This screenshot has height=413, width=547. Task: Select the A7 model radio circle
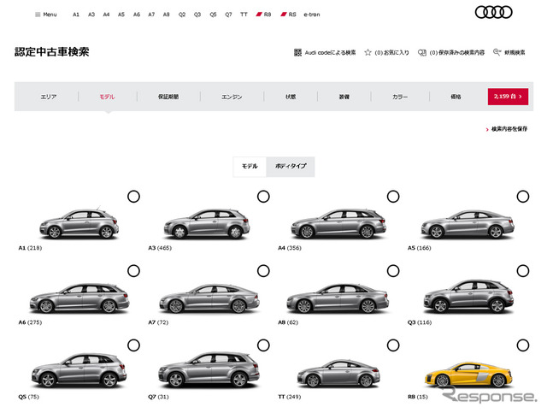263,271
